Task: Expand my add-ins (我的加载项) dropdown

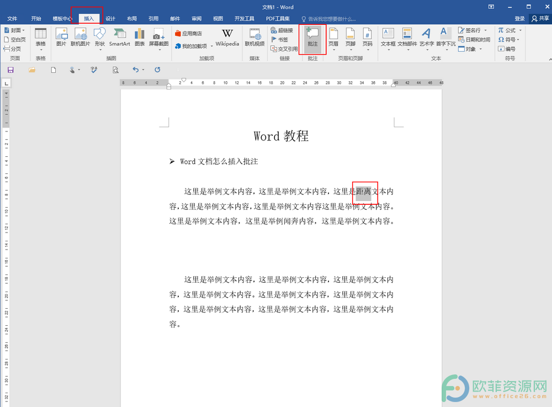Action: click(212, 46)
